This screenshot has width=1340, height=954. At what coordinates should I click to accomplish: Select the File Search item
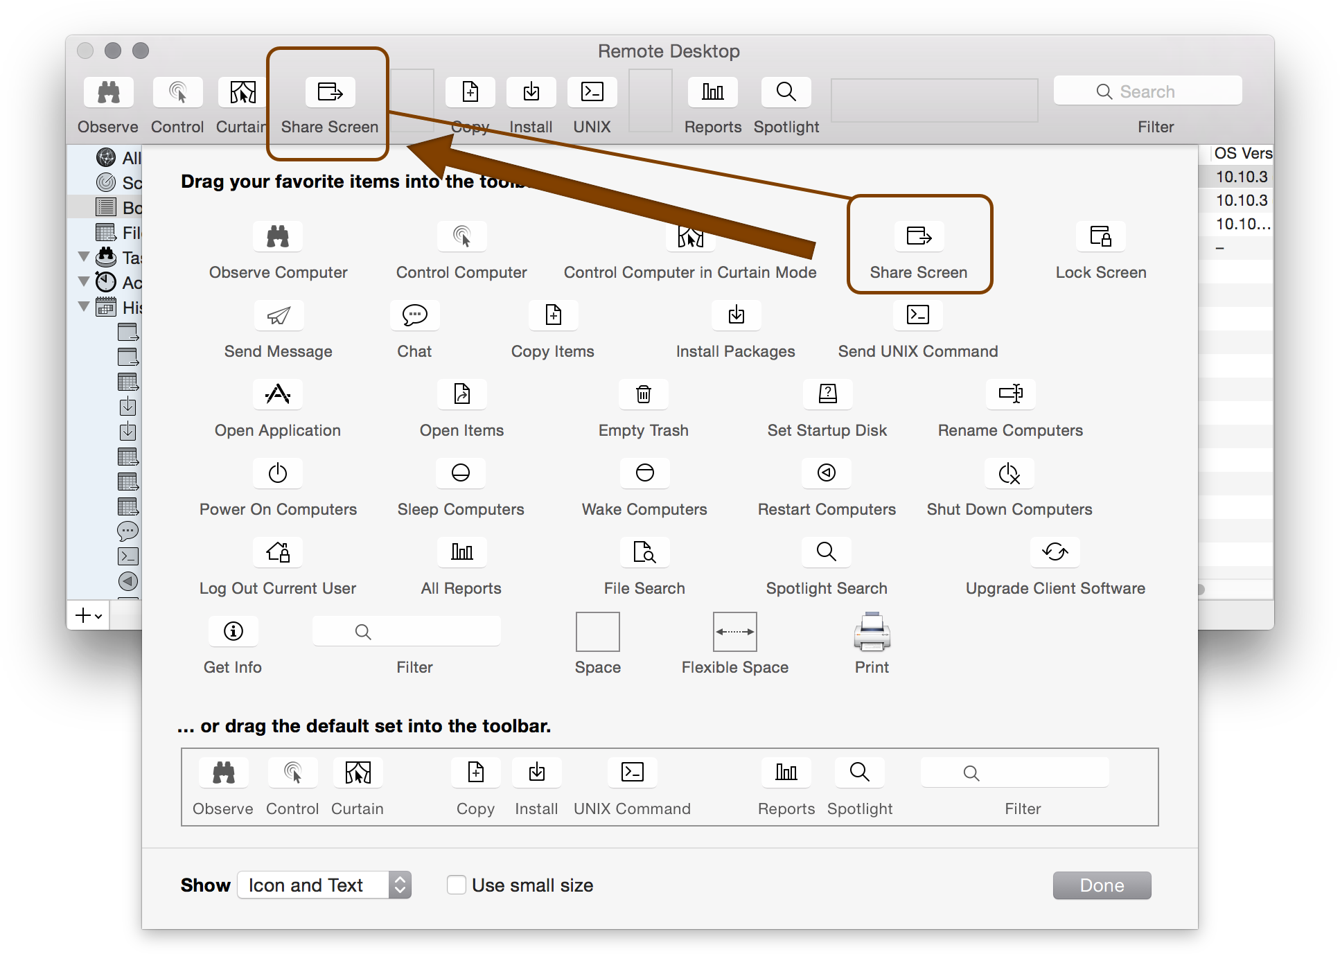point(644,553)
